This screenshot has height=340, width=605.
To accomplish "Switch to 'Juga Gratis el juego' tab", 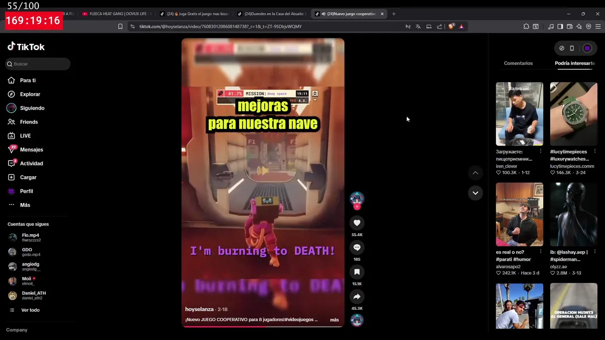I will (194, 14).
